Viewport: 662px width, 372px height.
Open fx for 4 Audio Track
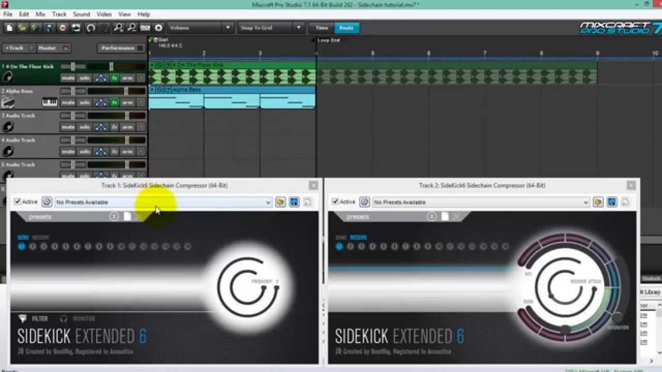click(x=114, y=151)
